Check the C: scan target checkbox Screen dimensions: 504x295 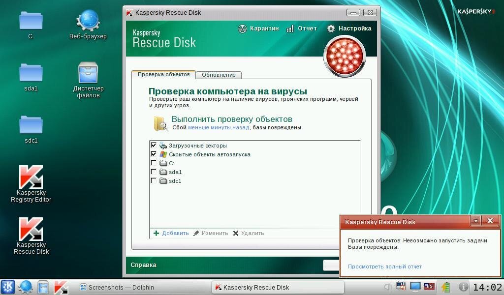tap(154, 163)
